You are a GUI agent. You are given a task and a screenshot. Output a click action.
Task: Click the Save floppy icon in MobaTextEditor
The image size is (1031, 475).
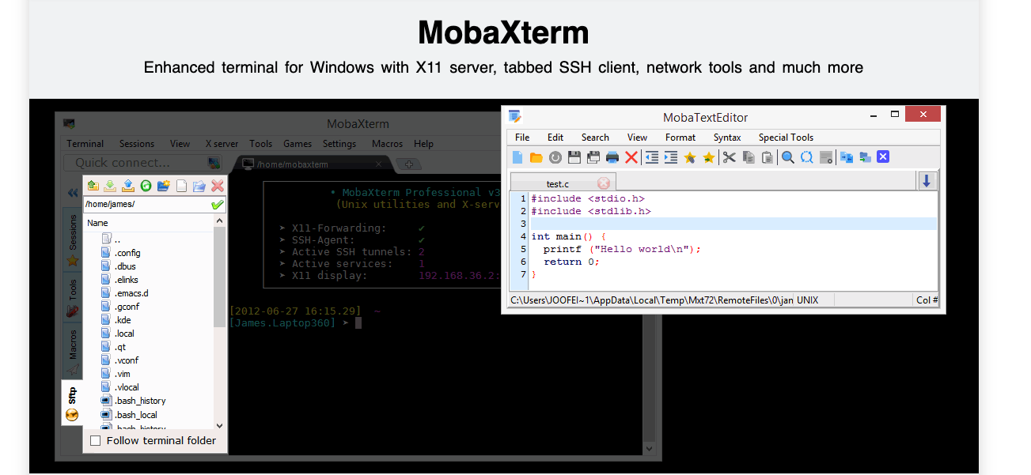[x=574, y=157]
